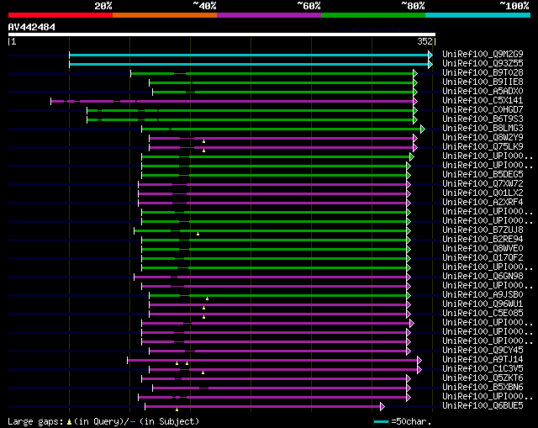Click the 352 query end position label
Viewport: 538px width, 428px height.
[x=425, y=41]
